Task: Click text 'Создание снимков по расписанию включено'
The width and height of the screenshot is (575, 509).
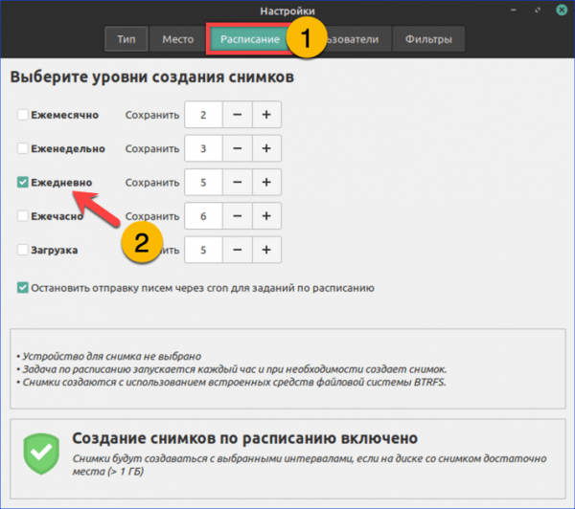Action: [245, 438]
